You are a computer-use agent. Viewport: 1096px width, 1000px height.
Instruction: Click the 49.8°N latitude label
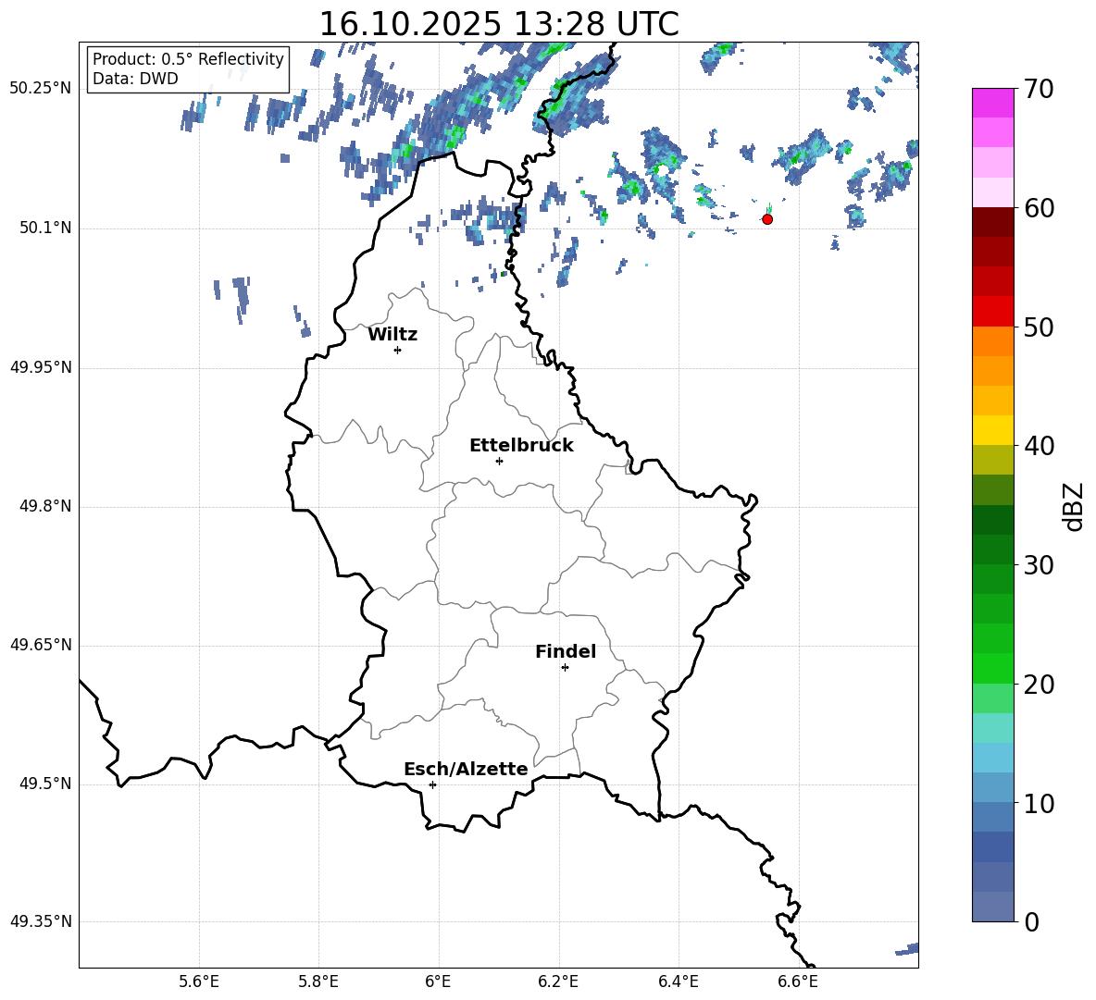[45, 506]
